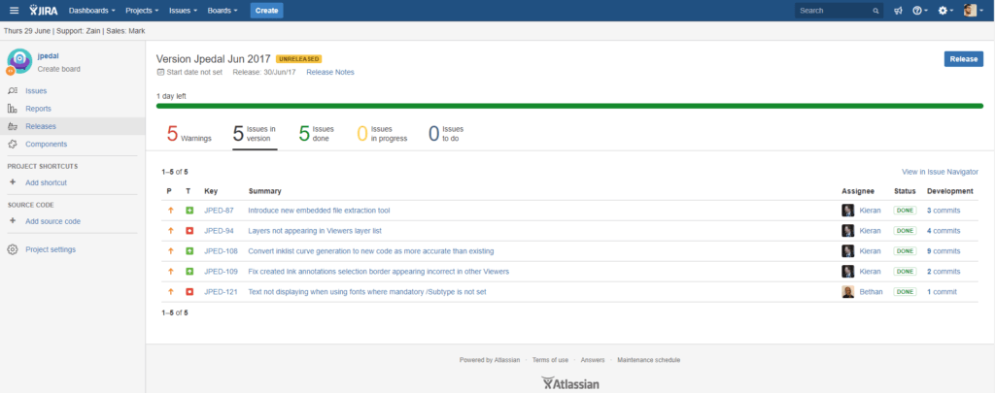Image resolution: width=995 pixels, height=393 pixels.
Task: Click the green release progress bar
Action: click(x=569, y=106)
